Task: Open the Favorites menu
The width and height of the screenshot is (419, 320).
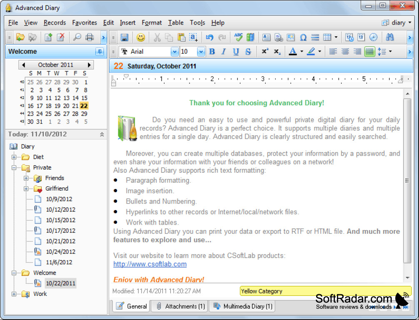Action: tap(85, 23)
